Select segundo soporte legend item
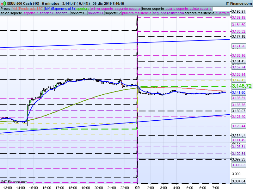 [x=127, y=9]
